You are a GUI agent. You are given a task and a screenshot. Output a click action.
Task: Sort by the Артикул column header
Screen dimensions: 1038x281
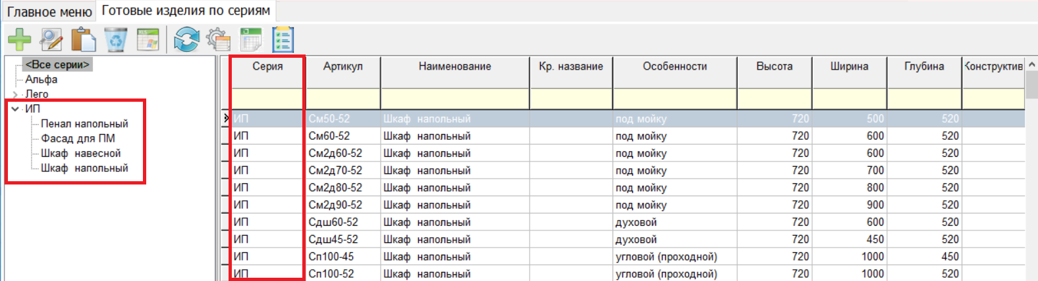(x=342, y=66)
